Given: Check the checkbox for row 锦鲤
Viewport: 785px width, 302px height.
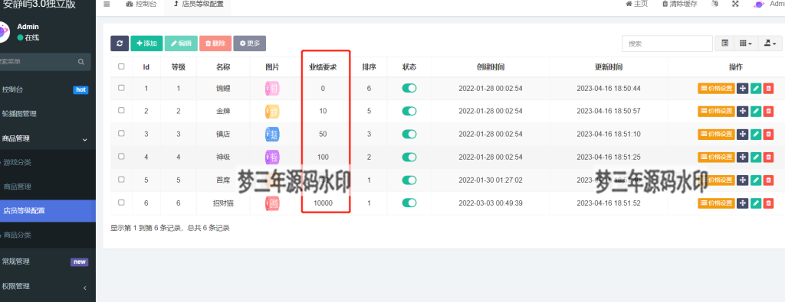Looking at the screenshot, I should click(121, 87).
